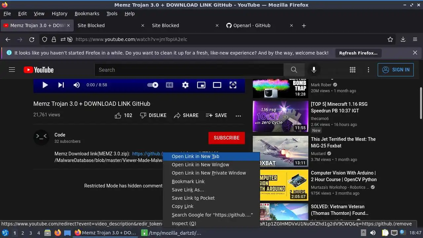
Task: Reload the page
Action: pos(32,39)
